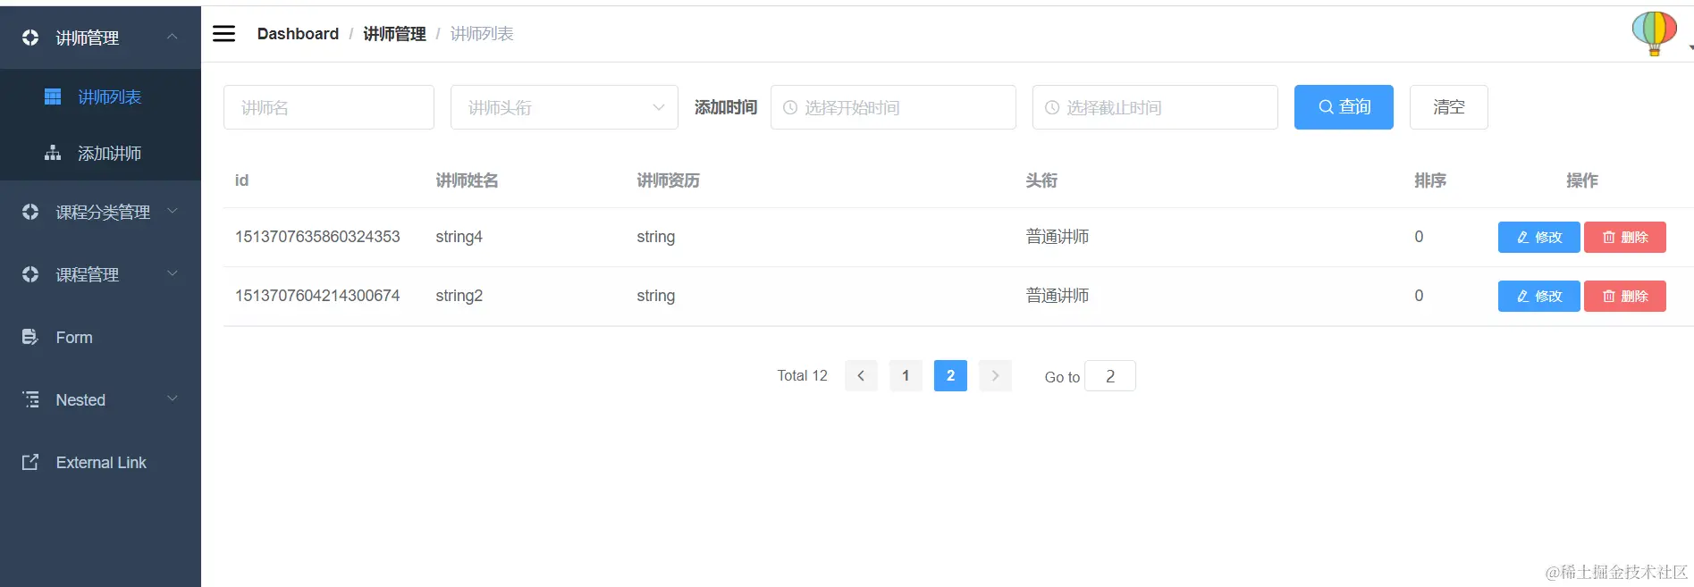The width and height of the screenshot is (1694, 587).
Task: Click the string2 name cell
Action: (459, 296)
